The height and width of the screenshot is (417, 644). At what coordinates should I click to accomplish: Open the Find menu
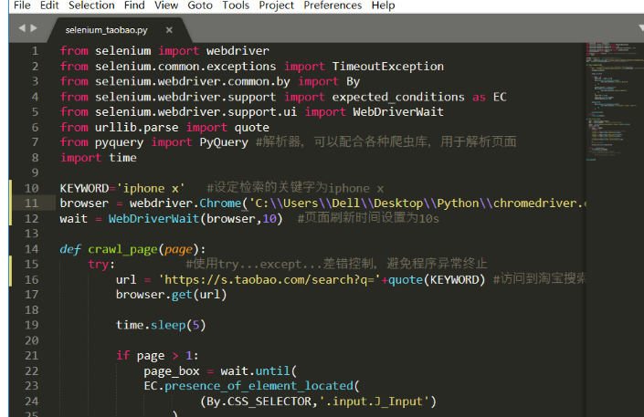pos(134,5)
